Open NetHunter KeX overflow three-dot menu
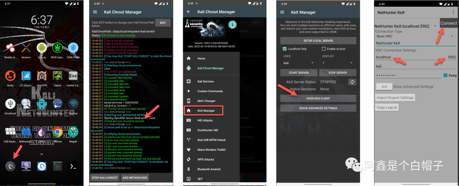This screenshot has height=186, width=459. [453, 13]
